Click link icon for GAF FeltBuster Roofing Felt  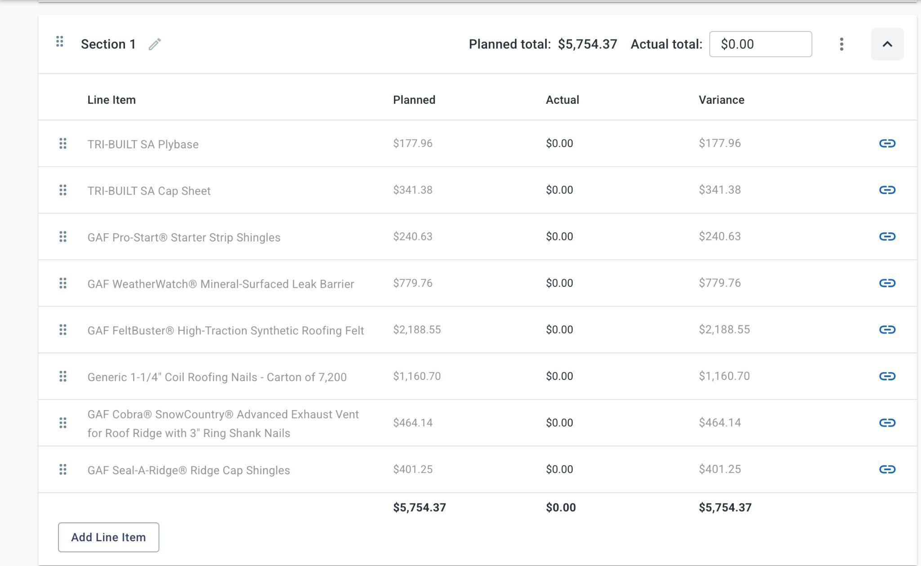click(887, 330)
